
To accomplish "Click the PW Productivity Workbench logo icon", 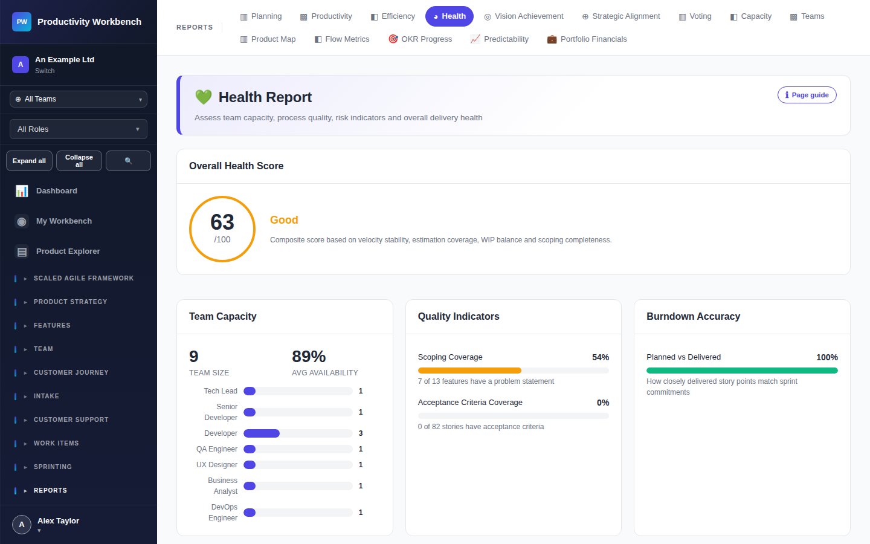I will pyautogui.click(x=22, y=22).
